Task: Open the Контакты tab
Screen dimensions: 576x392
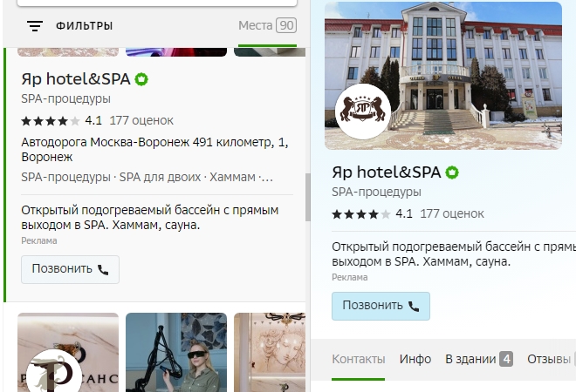Action: [358, 359]
